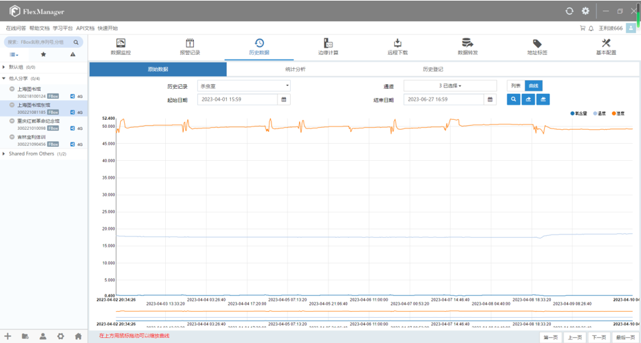Click the FBox search input field

pyautogui.click(x=38, y=42)
